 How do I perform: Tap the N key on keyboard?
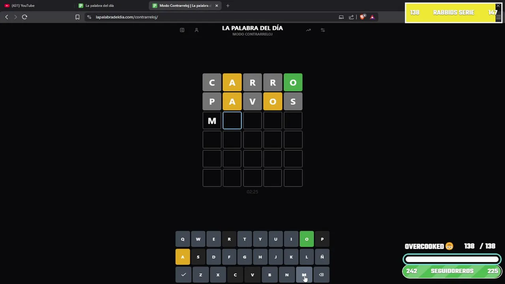coord(287,275)
